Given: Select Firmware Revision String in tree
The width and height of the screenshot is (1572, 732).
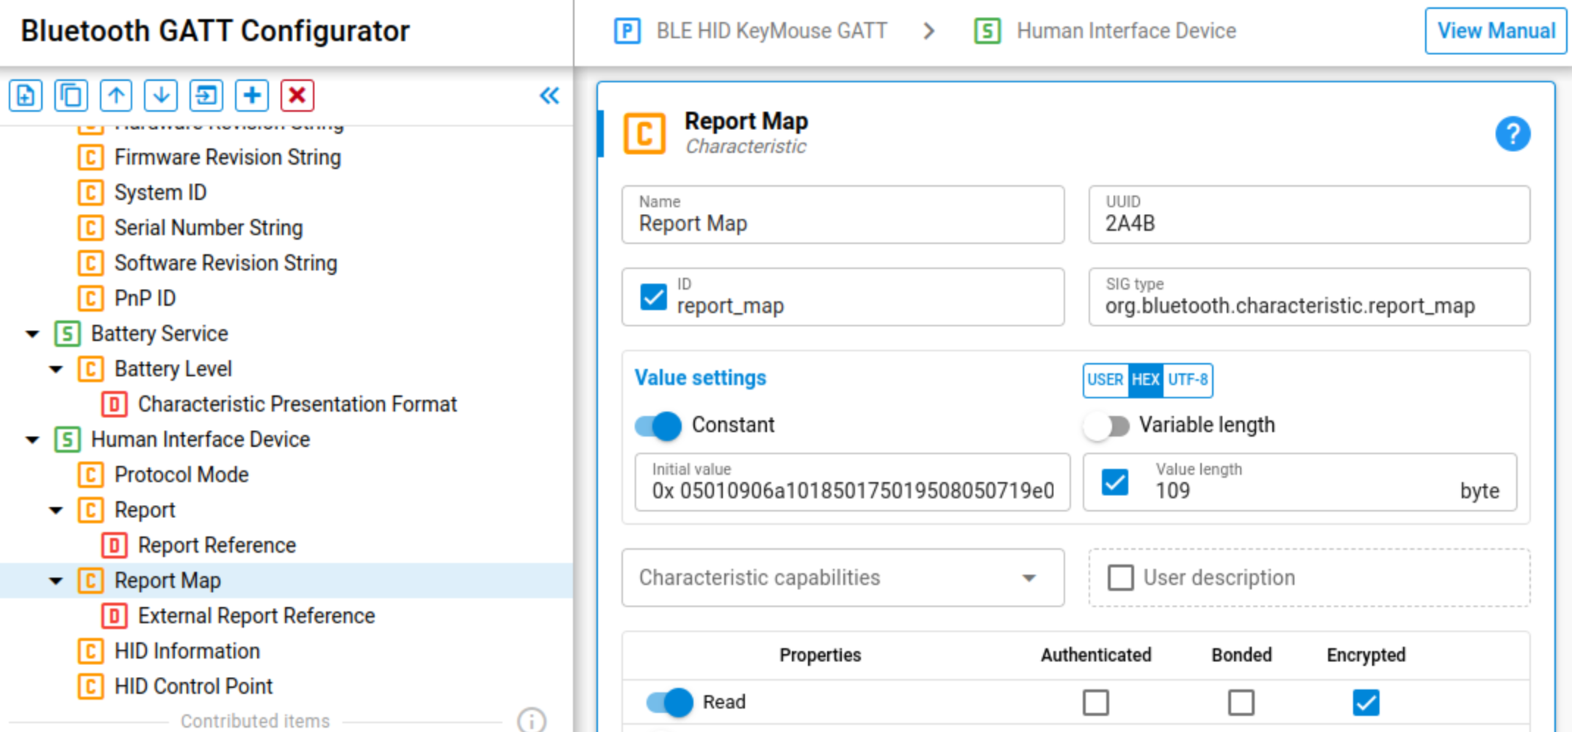Looking at the screenshot, I should pos(228,157).
